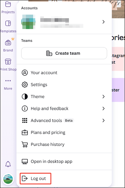Click the pink Instagram card behind menu
The width and height of the screenshot is (125, 188).
(x=118, y=59)
